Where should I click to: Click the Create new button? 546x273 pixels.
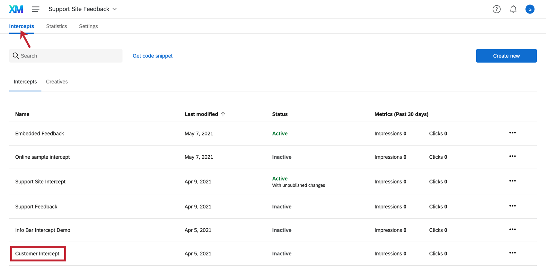click(506, 56)
